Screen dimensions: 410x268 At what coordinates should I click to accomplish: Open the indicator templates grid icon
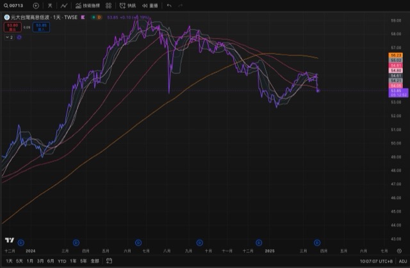(108, 6)
